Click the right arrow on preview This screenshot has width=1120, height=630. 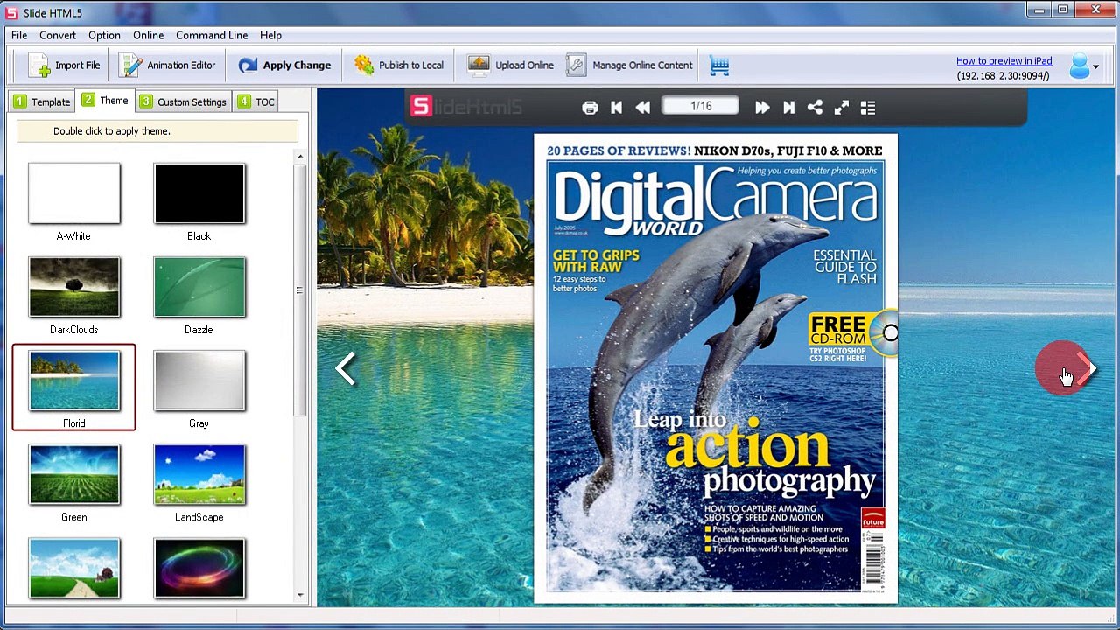click(1087, 368)
